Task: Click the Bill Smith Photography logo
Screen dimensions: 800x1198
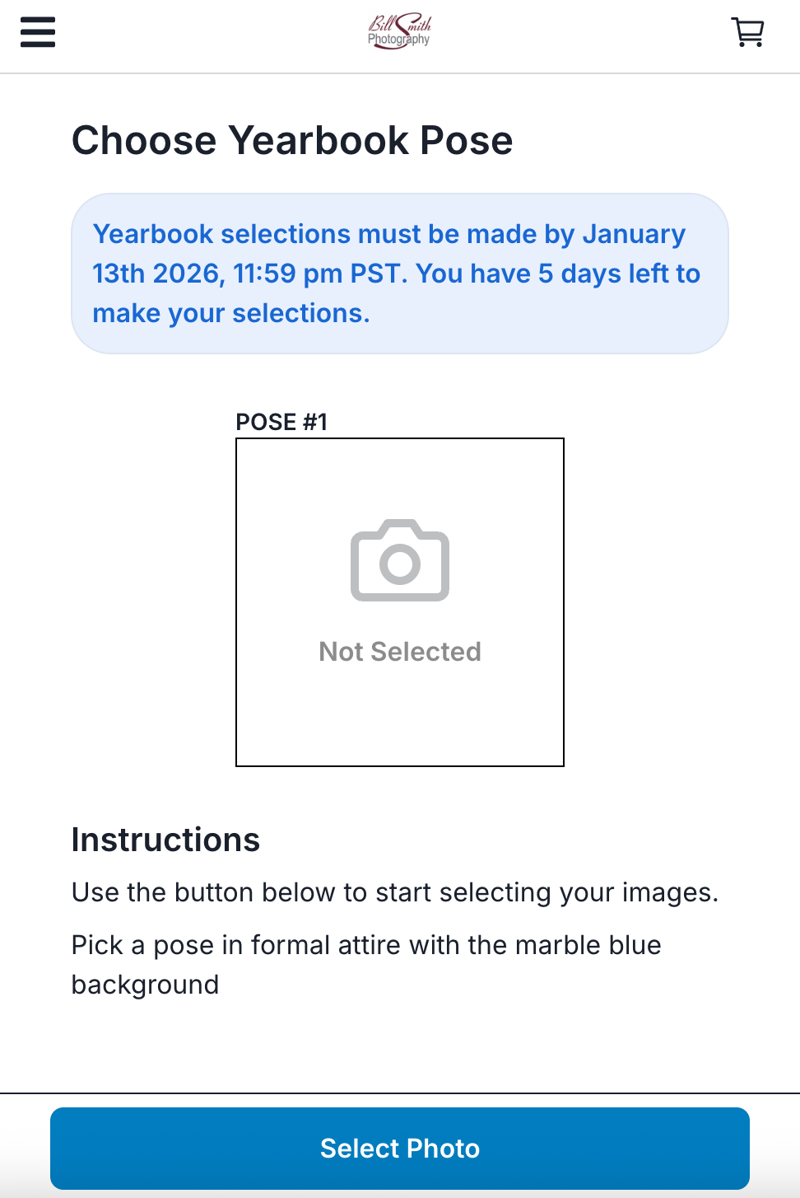Action: pos(399,32)
